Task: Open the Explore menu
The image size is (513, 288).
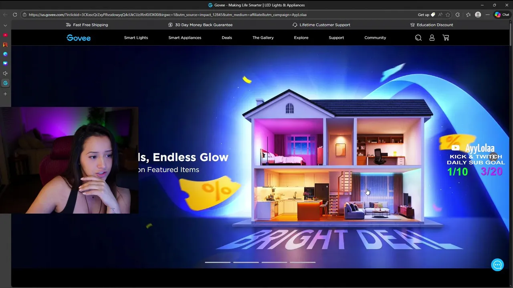Action: click(301, 38)
